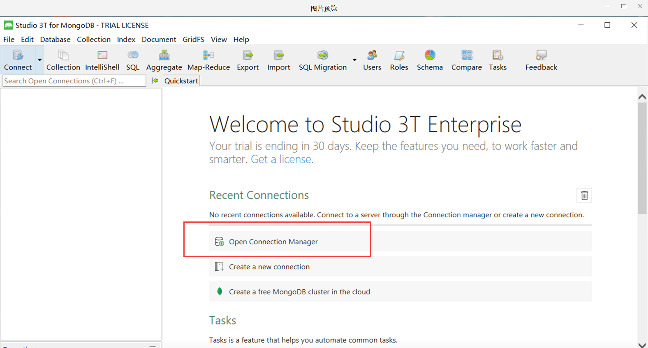Image resolution: width=648 pixels, height=348 pixels.
Task: Click the Connect toolbar icon
Action: (18, 60)
